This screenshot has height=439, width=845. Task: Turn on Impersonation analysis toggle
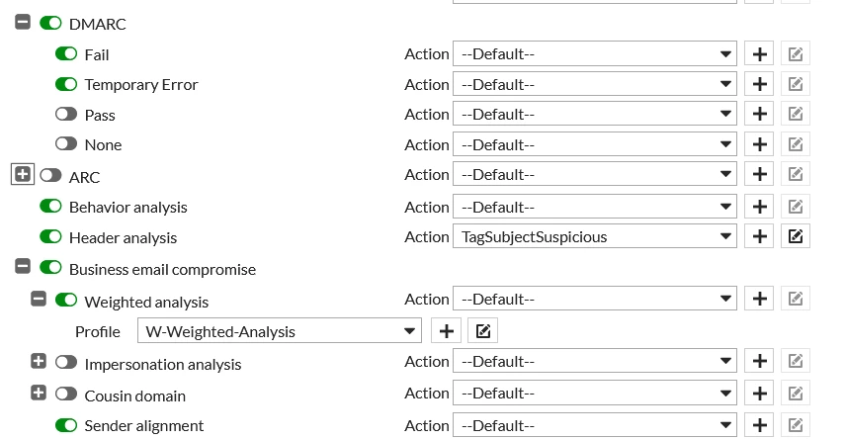click(x=66, y=362)
